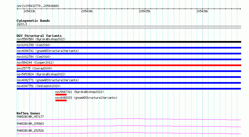Open nsv584244 (Cooper2011) variant label

(35, 63)
